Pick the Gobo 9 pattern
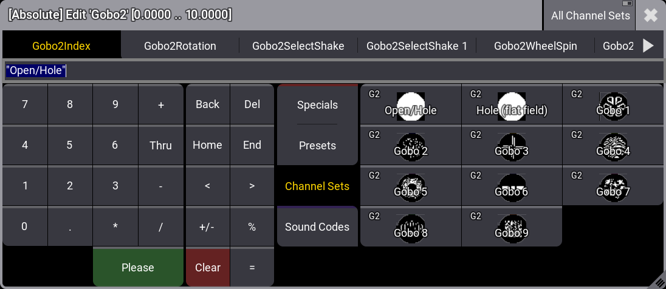 (512, 226)
